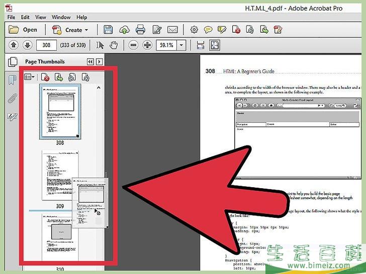Go to previous page up arrow
The height and width of the screenshot is (274, 366).
[14, 45]
